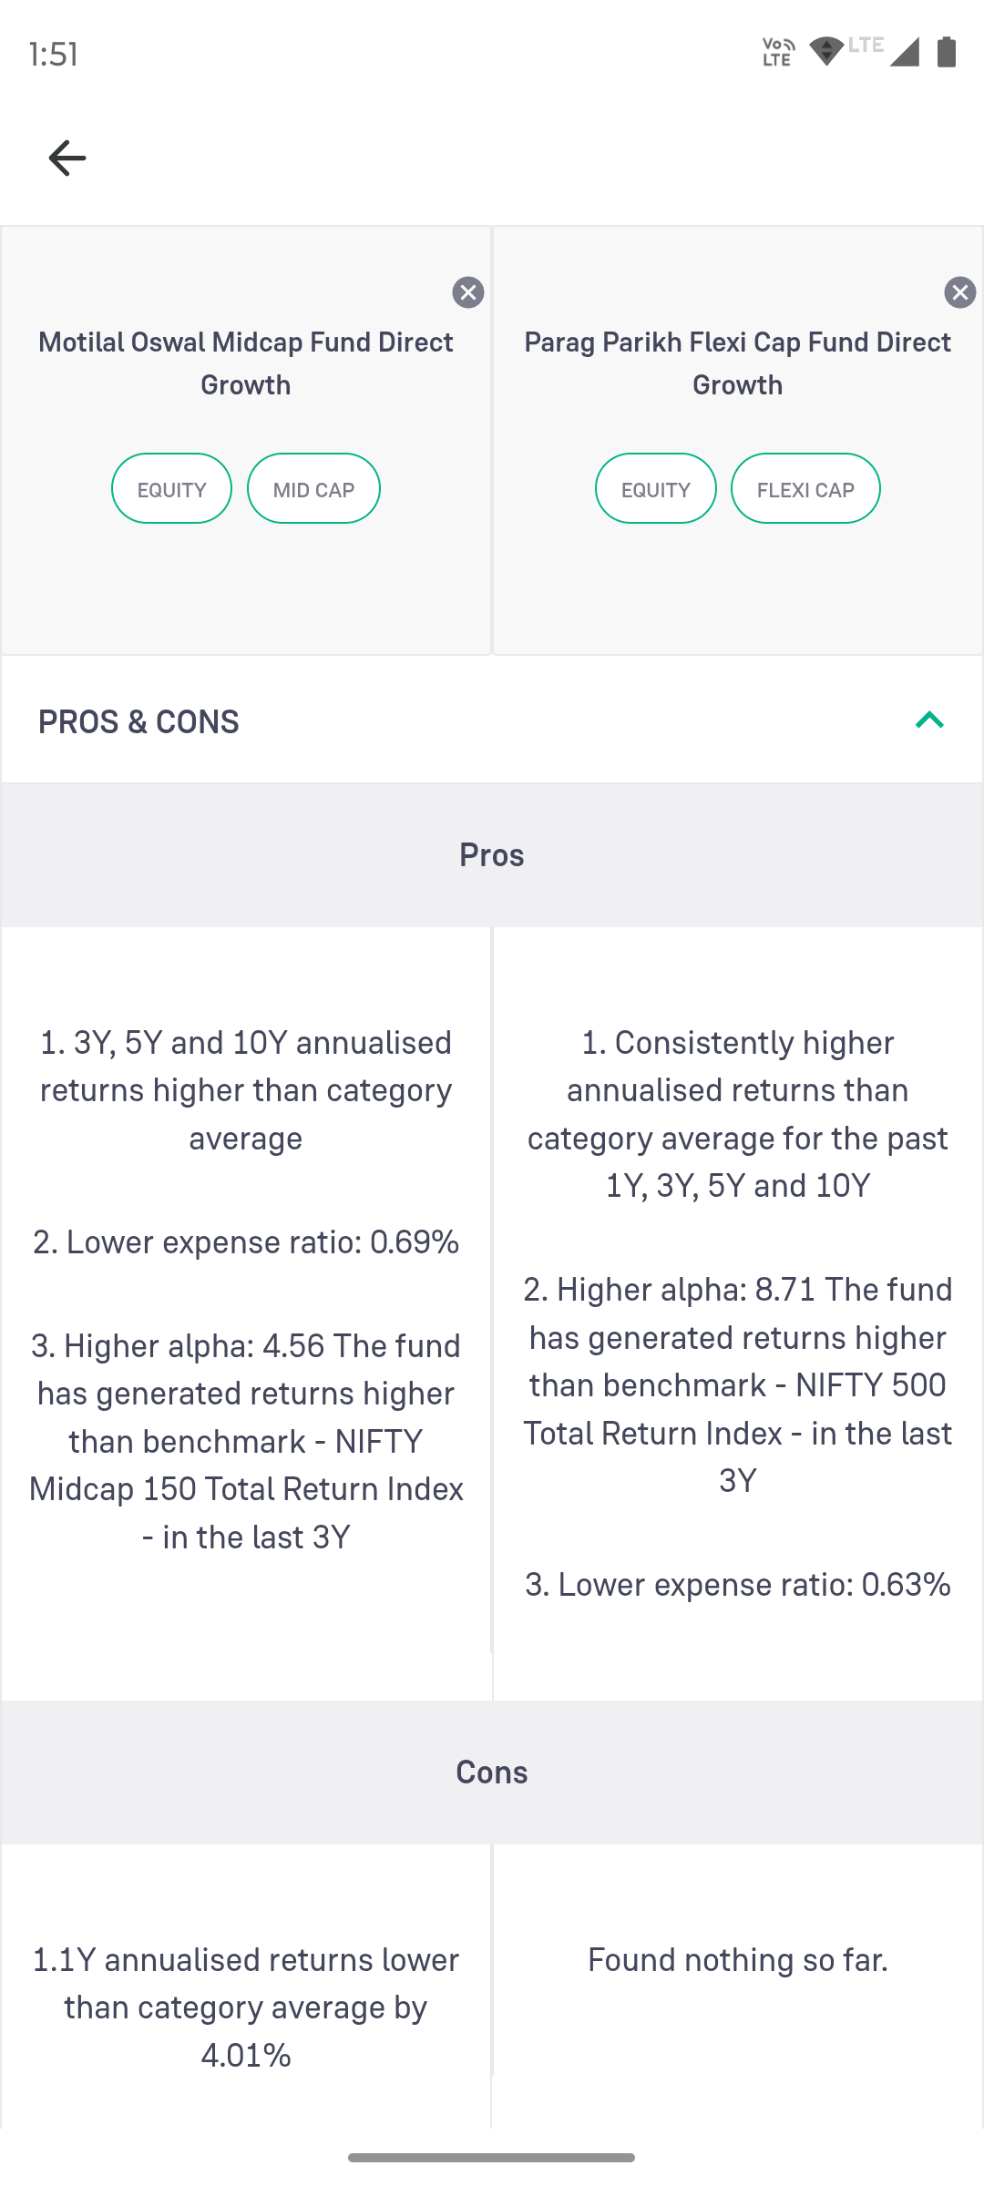The image size is (984, 2186).
Task: Tap the VoLTE indicator icon
Action: [x=778, y=52]
